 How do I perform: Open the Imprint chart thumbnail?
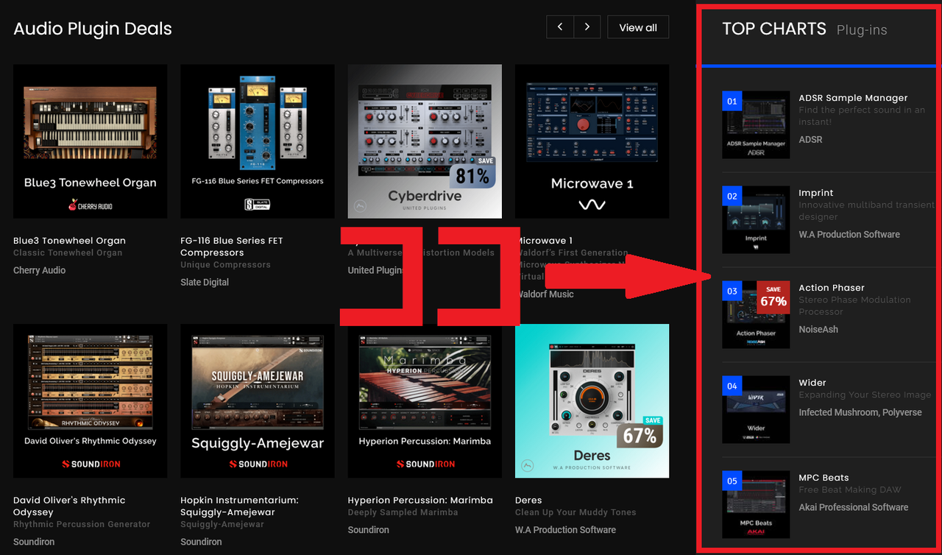click(x=756, y=220)
